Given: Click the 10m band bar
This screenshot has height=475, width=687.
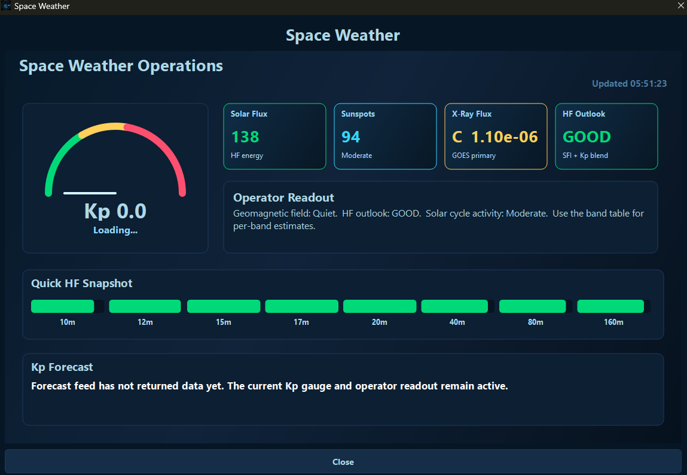Looking at the screenshot, I should tap(68, 306).
